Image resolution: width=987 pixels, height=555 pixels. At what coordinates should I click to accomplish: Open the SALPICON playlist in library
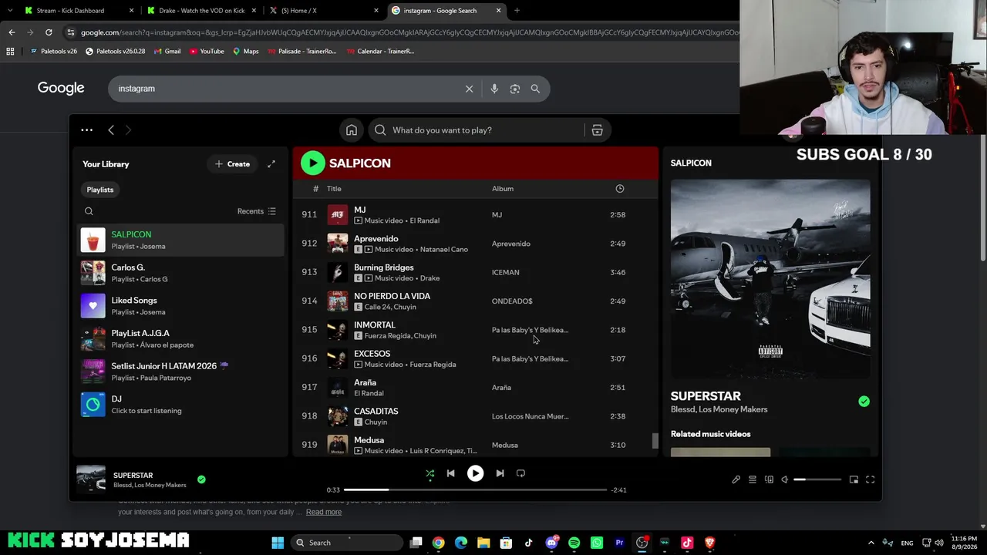(181, 240)
